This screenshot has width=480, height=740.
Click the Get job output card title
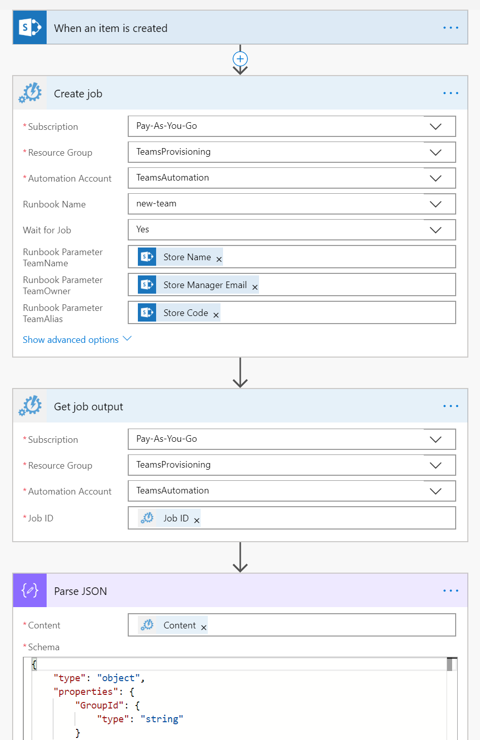pos(89,407)
